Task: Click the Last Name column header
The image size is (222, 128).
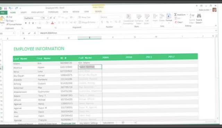Action: pos(20,58)
